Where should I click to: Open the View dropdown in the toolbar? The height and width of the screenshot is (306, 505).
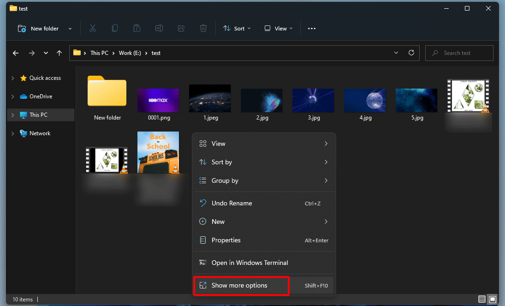pos(278,28)
